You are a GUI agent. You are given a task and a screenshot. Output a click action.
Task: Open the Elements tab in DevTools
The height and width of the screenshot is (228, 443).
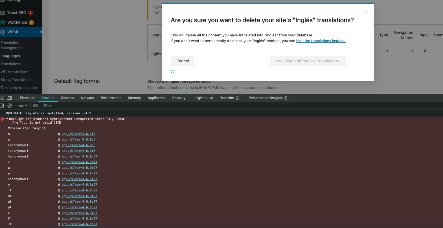tap(27, 98)
